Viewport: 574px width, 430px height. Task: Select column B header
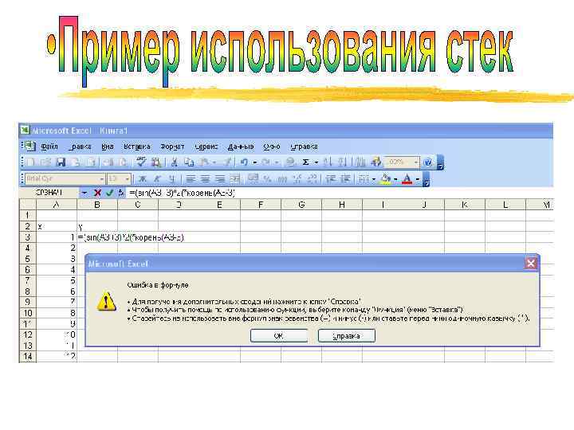point(97,205)
